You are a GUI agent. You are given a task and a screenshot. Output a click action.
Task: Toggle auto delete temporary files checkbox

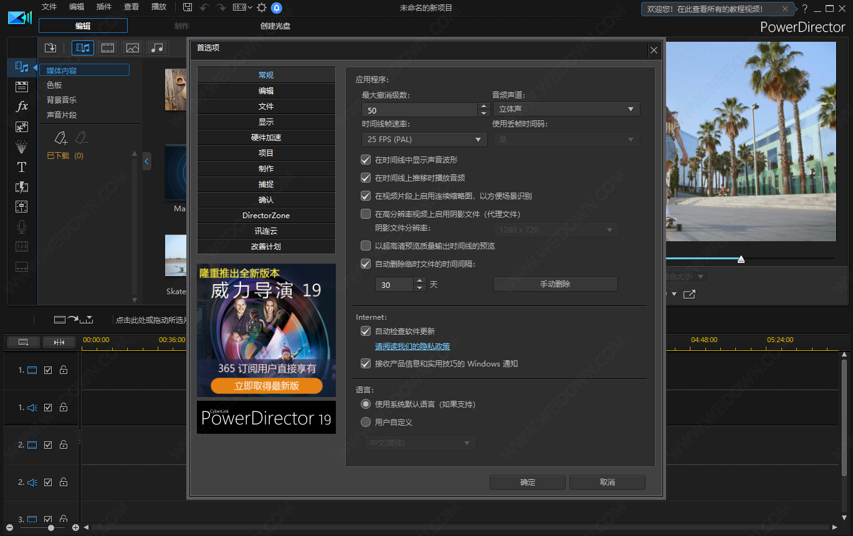(x=366, y=264)
